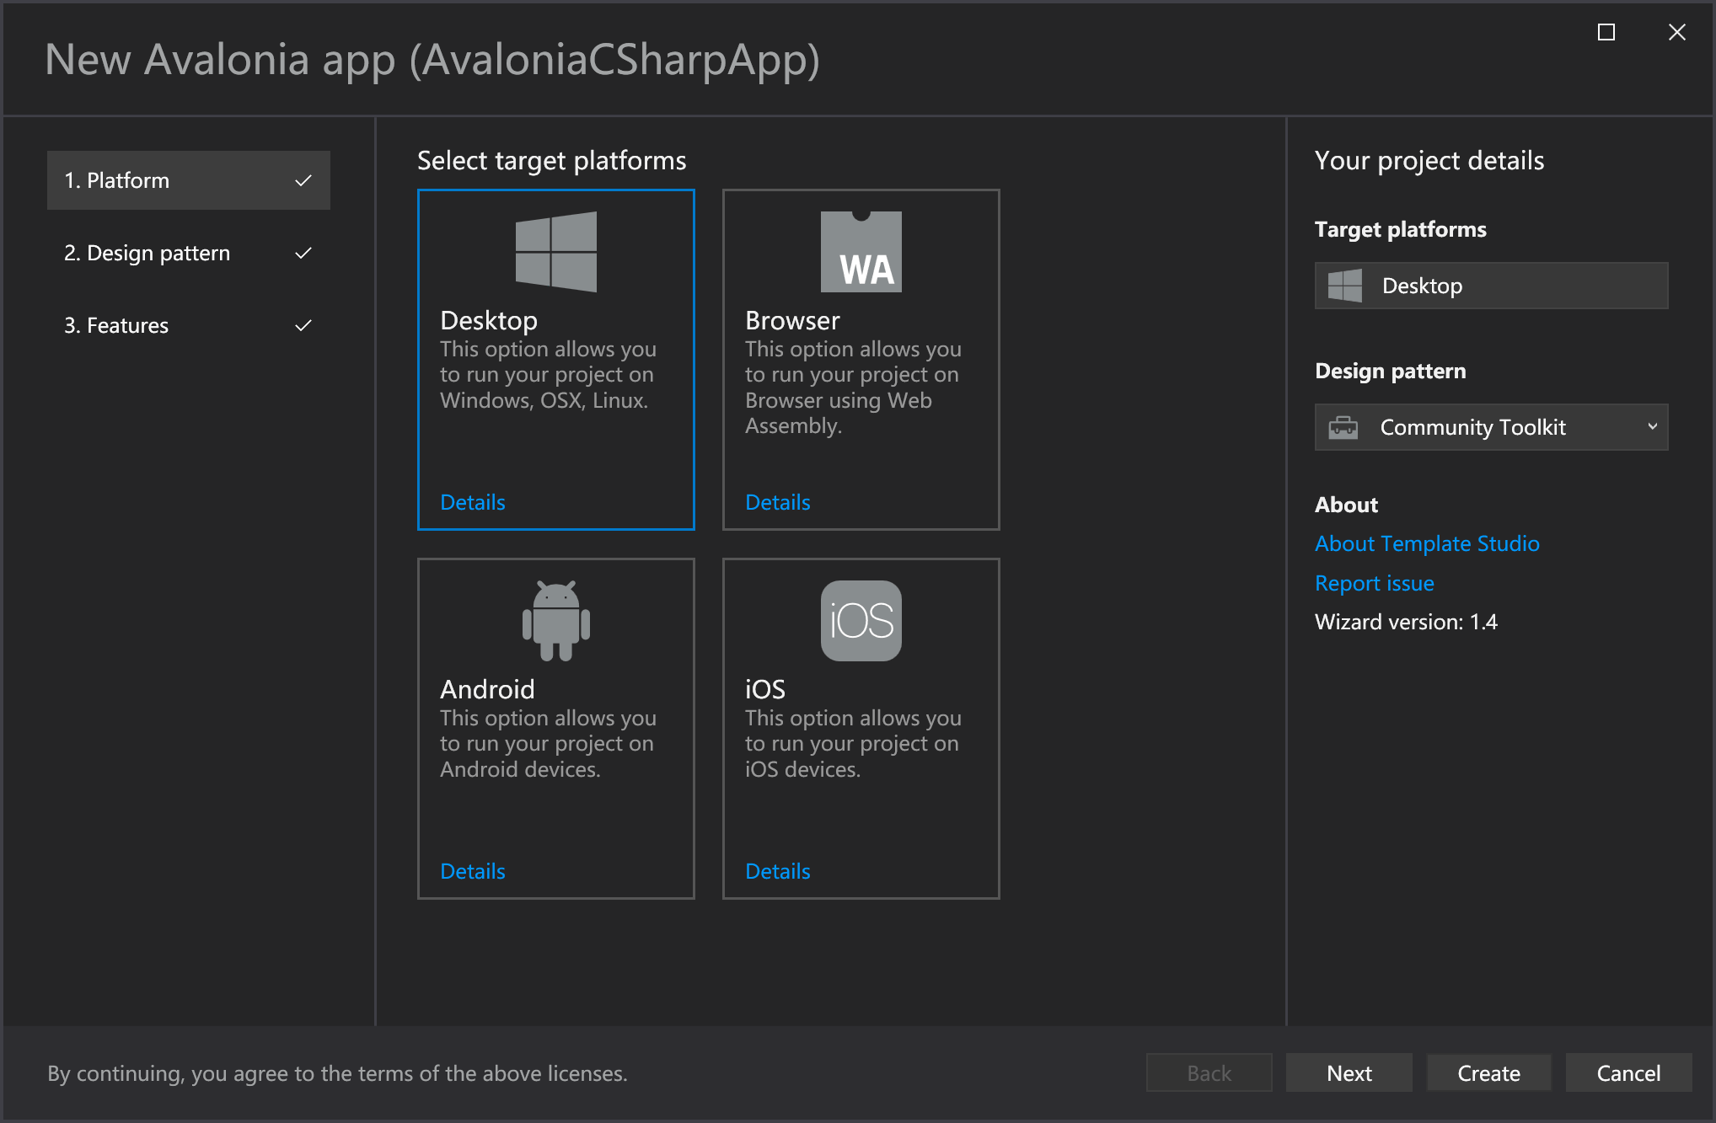This screenshot has height=1123, width=1716.
Task: Click the checkmark next to Features step
Action: pos(303,325)
